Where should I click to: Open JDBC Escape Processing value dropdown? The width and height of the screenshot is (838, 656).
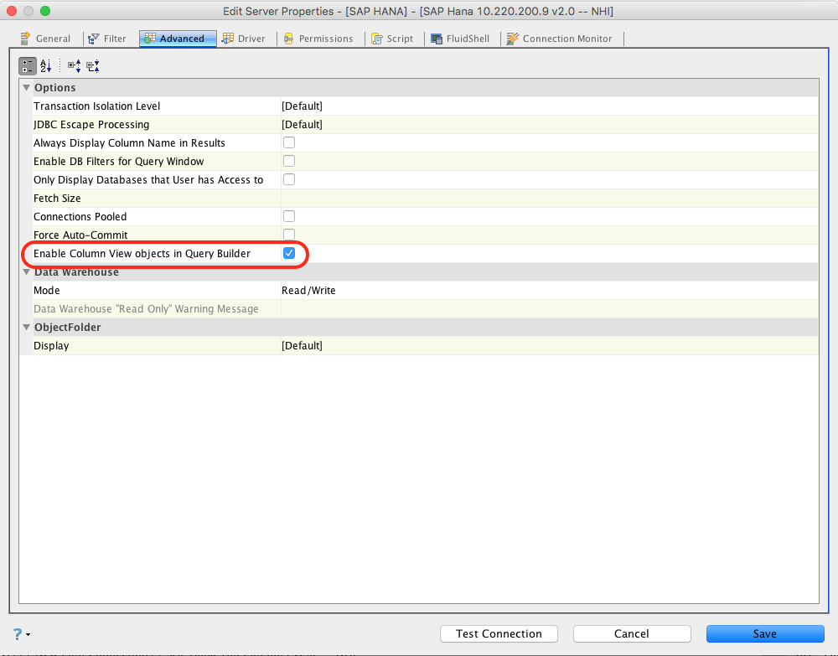click(550, 125)
